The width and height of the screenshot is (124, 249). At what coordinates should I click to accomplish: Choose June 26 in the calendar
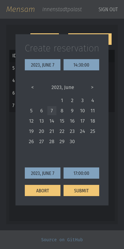point(31,142)
